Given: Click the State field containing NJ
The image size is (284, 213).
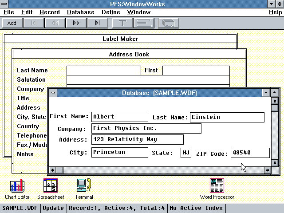Looking at the screenshot, I should [186, 153].
